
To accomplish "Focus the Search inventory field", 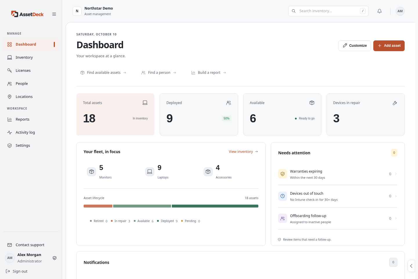I will (328, 11).
